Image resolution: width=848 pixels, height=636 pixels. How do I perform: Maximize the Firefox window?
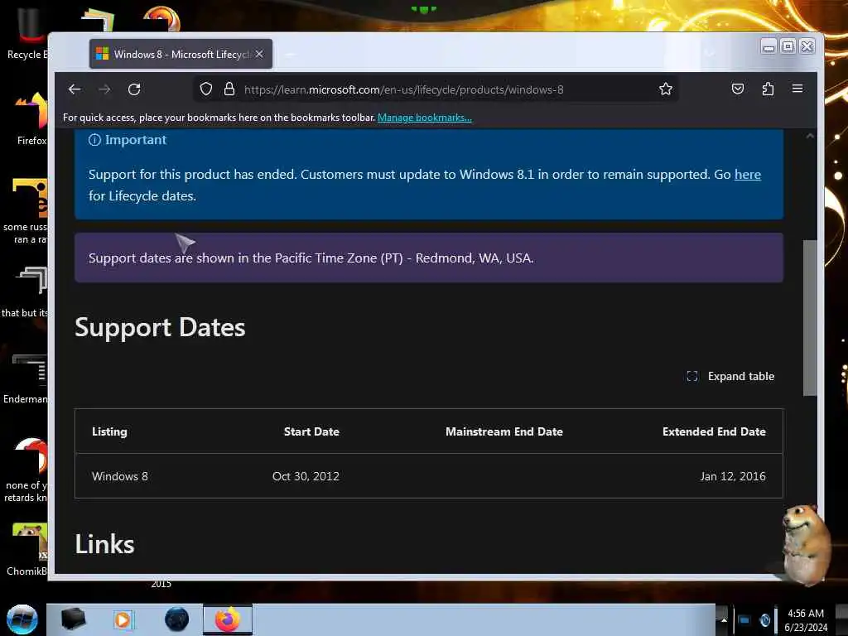coord(788,46)
